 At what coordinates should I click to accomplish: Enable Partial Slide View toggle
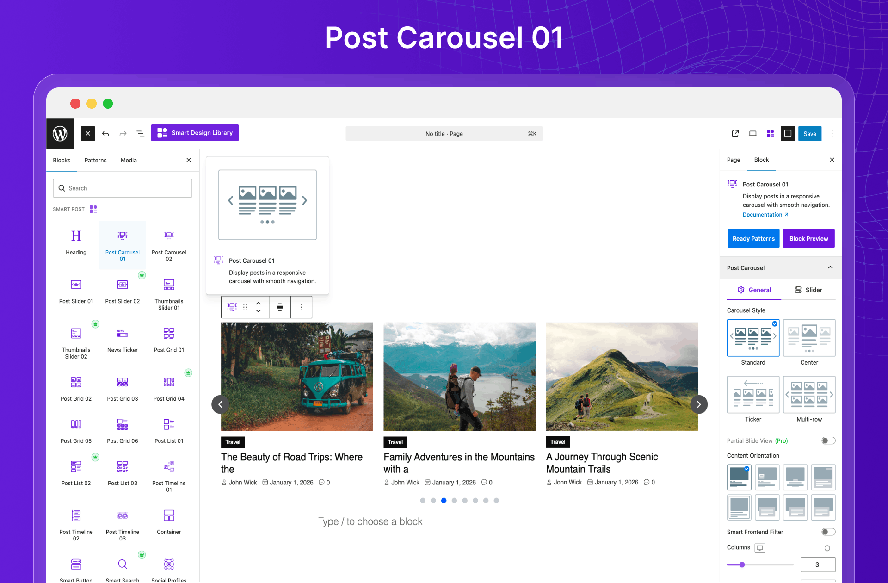pyautogui.click(x=828, y=440)
